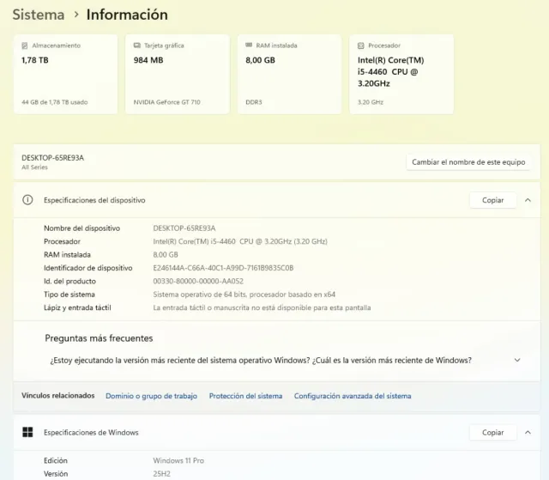Screen dimensions: 549x480
Task: Click the RAM icon beside RAM instalada
Action: 249,46
